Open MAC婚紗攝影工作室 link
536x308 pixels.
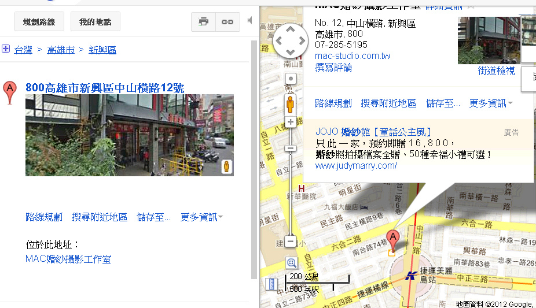tap(68, 259)
